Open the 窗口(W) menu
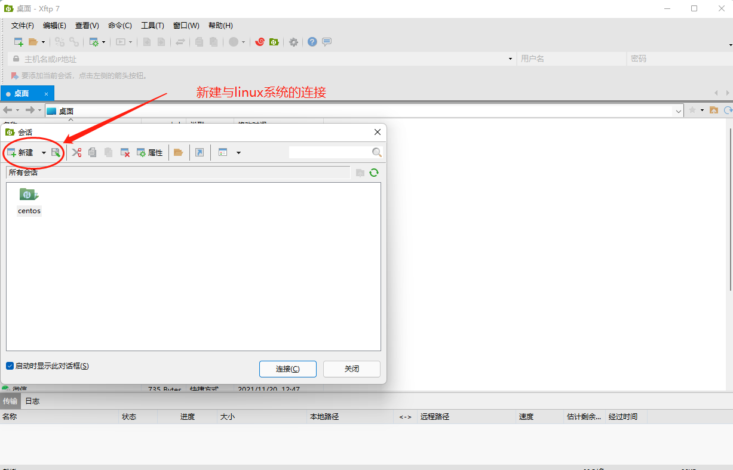The image size is (733, 470). (x=186, y=26)
